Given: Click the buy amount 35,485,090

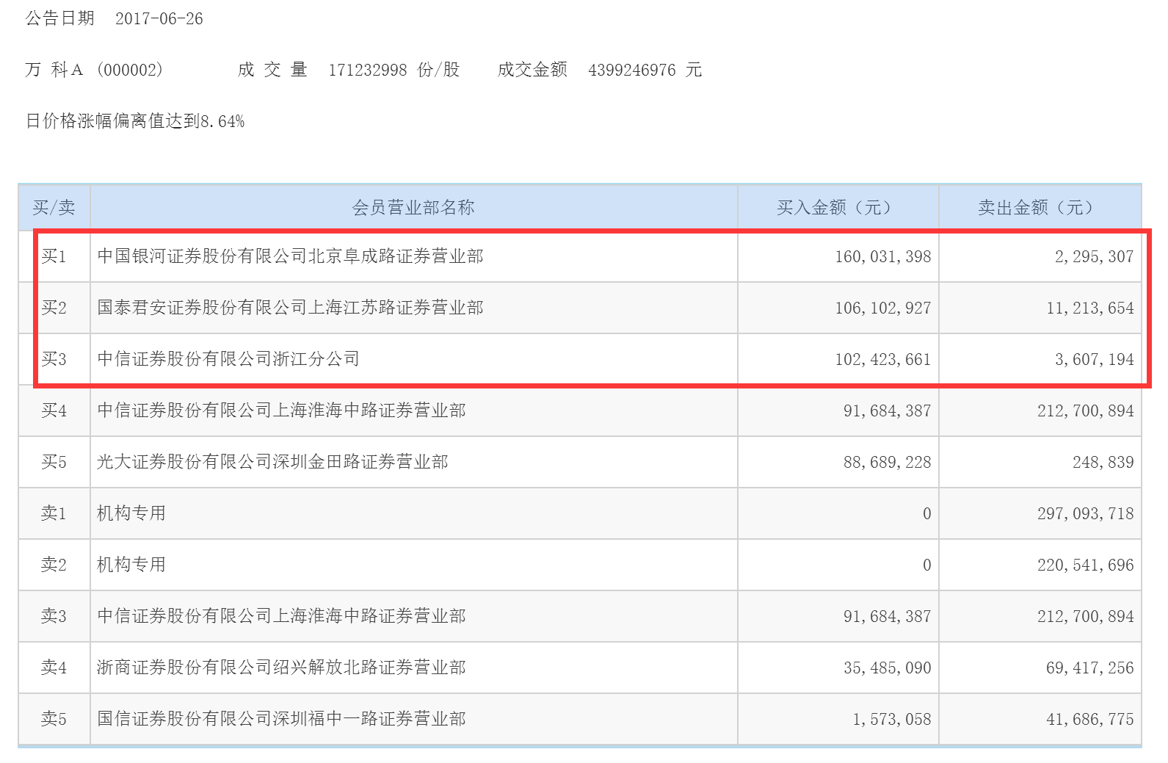Looking at the screenshot, I should (887, 668).
